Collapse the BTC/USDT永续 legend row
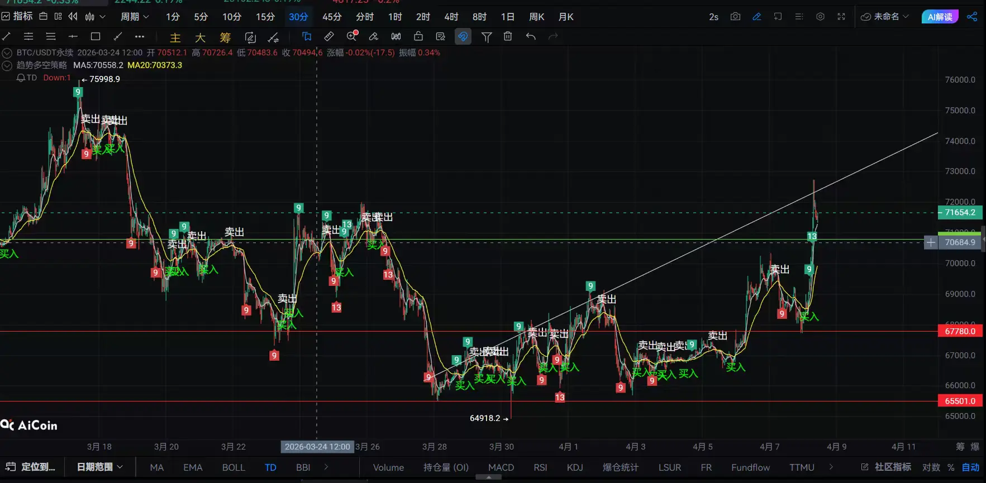 [x=7, y=53]
